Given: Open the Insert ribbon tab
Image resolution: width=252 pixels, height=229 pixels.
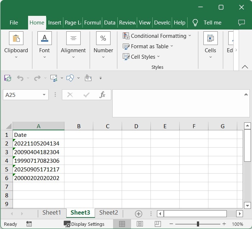Looking at the screenshot, I should tap(55, 22).
